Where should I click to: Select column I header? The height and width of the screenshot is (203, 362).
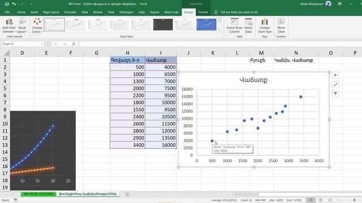pyautogui.click(x=161, y=53)
